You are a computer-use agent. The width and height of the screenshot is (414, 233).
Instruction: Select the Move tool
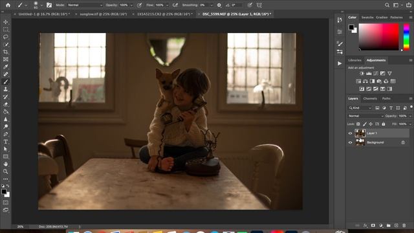6,22
